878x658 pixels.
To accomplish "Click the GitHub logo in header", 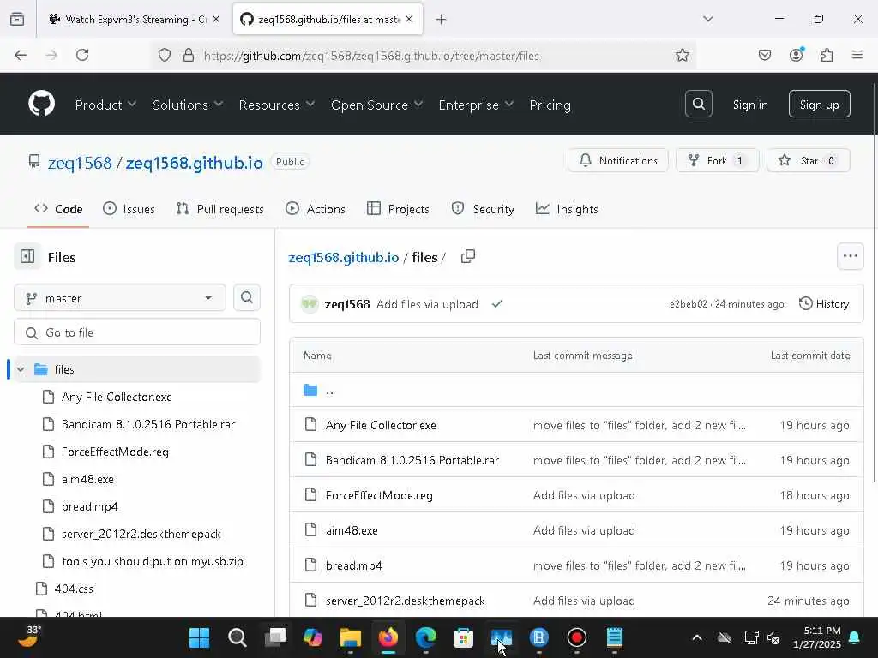I will pos(42,104).
